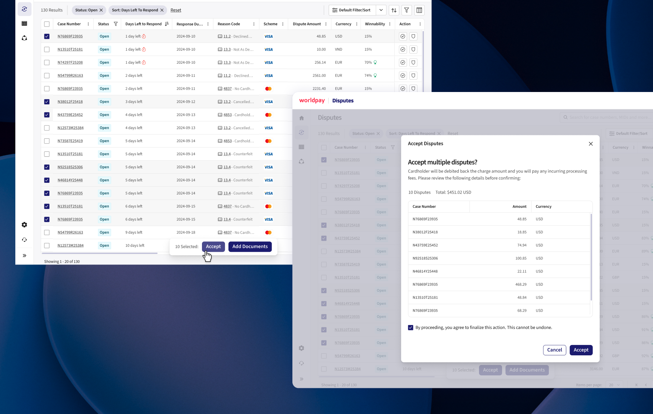The height and width of the screenshot is (414, 653).
Task: Toggle the agreement checkbox in the Accept Disputes dialog
Action: [410, 327]
